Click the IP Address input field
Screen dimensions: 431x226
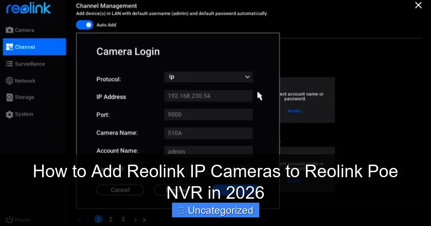(x=208, y=96)
